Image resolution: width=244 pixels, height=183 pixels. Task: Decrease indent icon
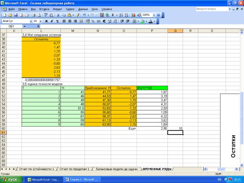pos(122,21)
